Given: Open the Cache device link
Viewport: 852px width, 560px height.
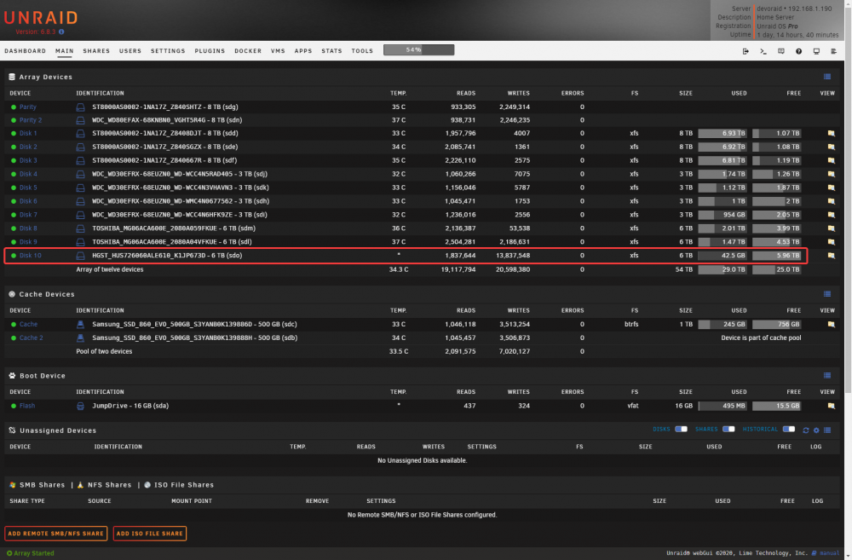Looking at the screenshot, I should click(x=28, y=324).
